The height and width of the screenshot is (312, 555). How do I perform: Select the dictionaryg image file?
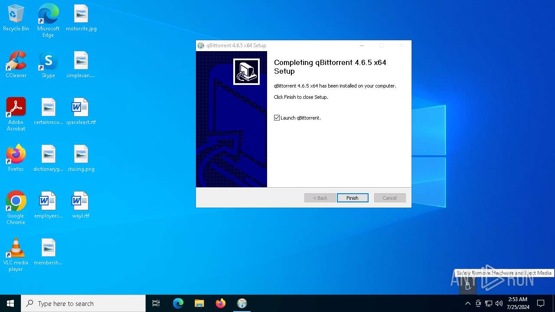click(x=48, y=159)
